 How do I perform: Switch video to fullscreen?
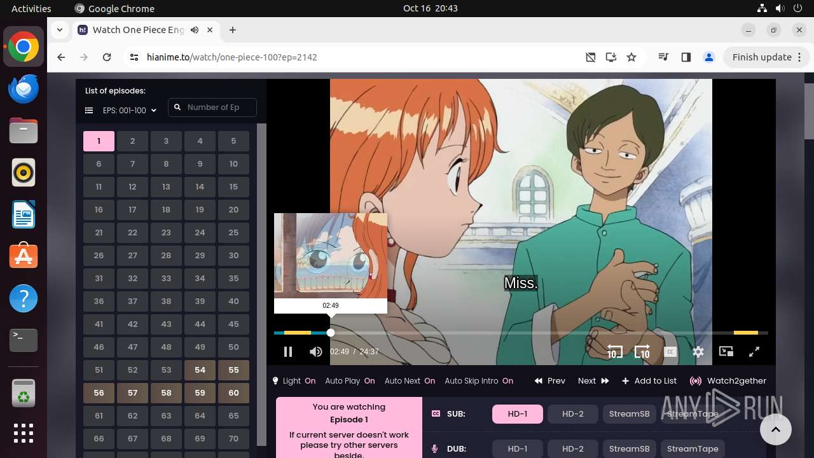pos(754,352)
